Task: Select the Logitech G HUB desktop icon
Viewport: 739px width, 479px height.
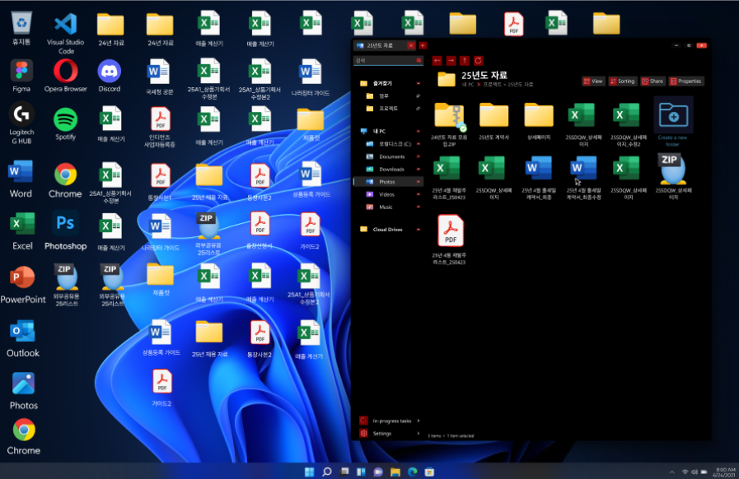Action: pos(21,123)
